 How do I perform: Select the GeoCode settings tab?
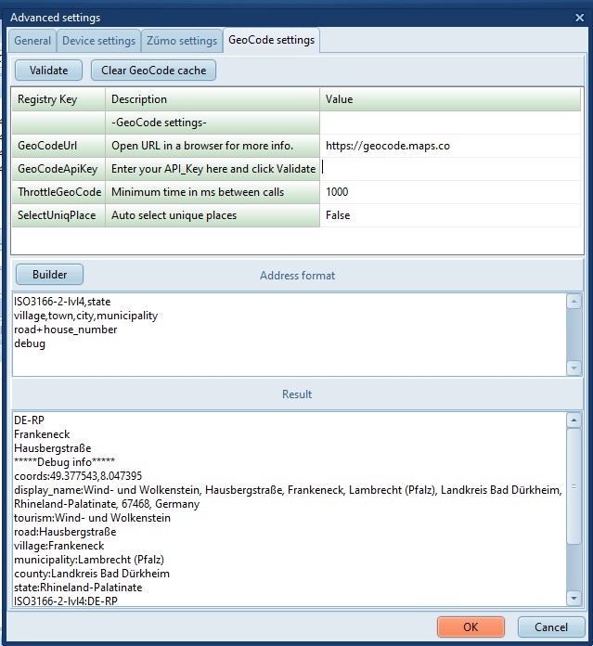271,40
